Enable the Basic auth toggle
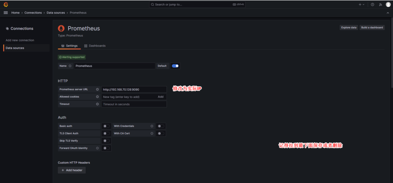Screen dimensions: 393x183 [106, 126]
